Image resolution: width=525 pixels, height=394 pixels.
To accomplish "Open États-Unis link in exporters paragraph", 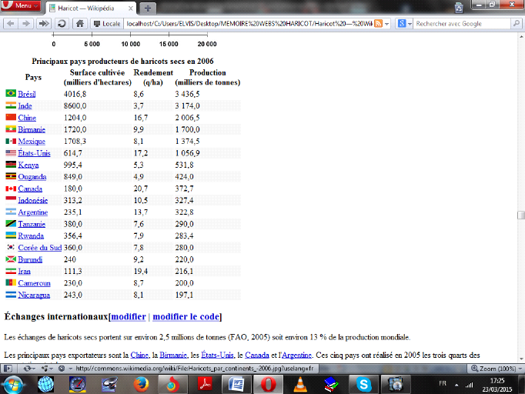I will coord(217,356).
